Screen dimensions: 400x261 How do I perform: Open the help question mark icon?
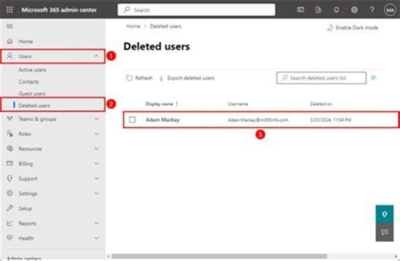pyautogui.click(x=372, y=9)
